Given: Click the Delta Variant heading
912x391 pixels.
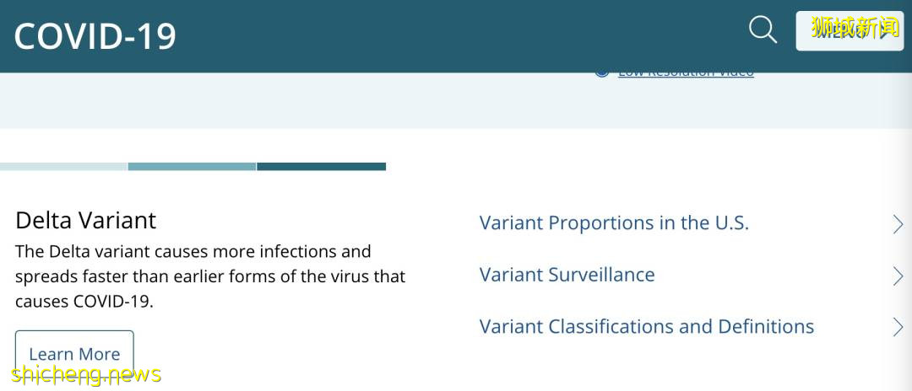Looking at the screenshot, I should click(85, 221).
